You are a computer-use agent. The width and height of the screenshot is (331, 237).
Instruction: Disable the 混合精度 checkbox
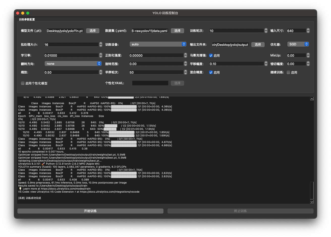pyautogui.click(x=211, y=72)
